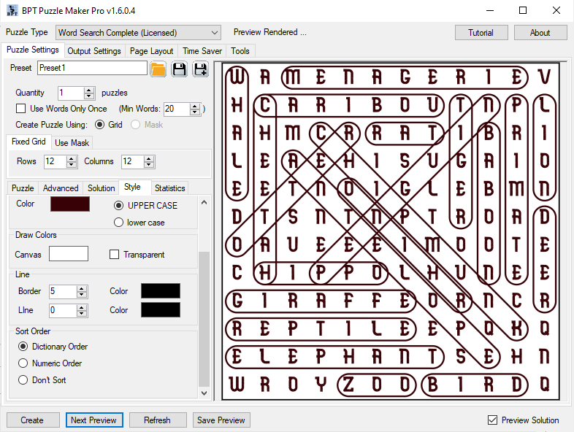Open the Puzzle sub-tab
This screenshot has width=574, height=432.
pyautogui.click(x=23, y=188)
